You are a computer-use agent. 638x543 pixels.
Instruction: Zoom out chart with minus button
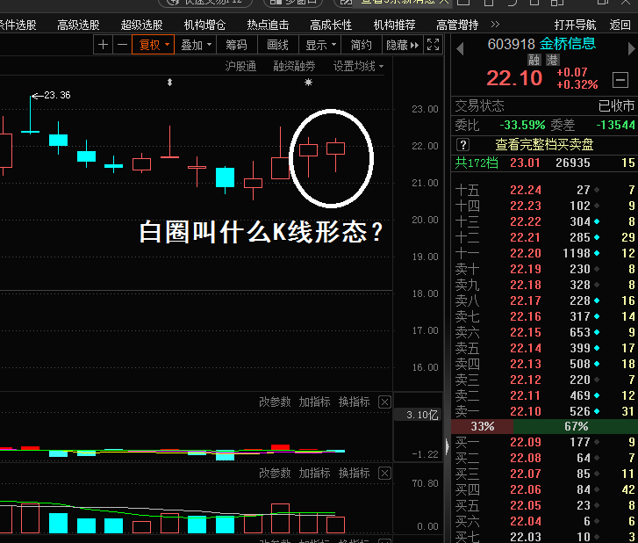(123, 45)
